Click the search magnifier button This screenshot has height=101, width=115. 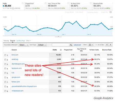click(x=71, y=45)
